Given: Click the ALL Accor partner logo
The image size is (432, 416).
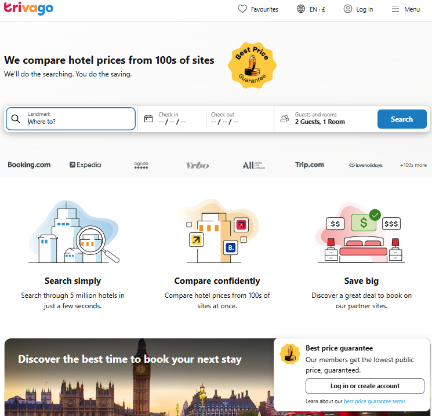Looking at the screenshot, I should tap(253, 165).
